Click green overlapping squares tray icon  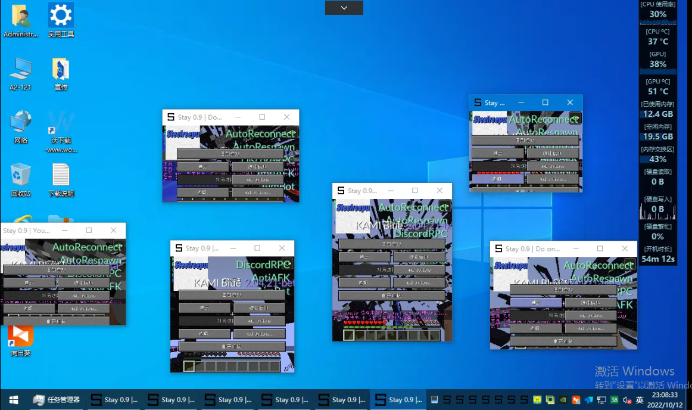550,400
